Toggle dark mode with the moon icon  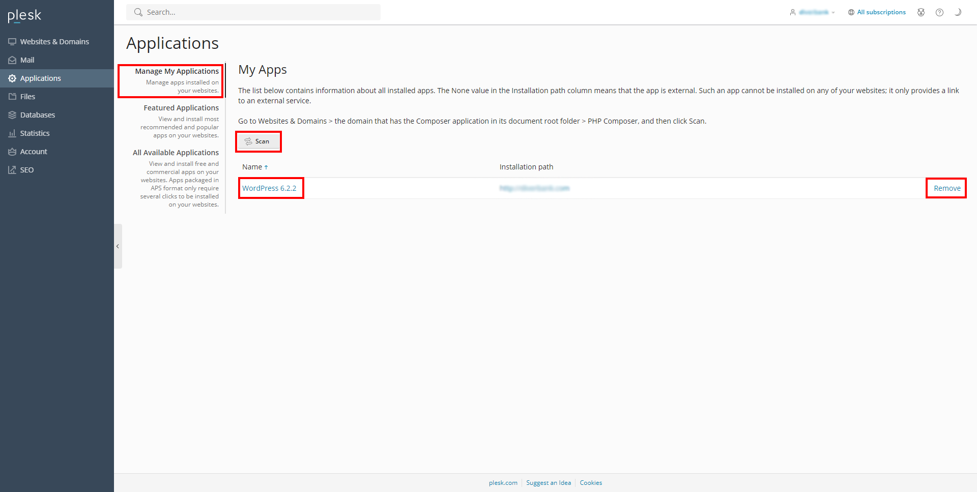[x=958, y=12]
